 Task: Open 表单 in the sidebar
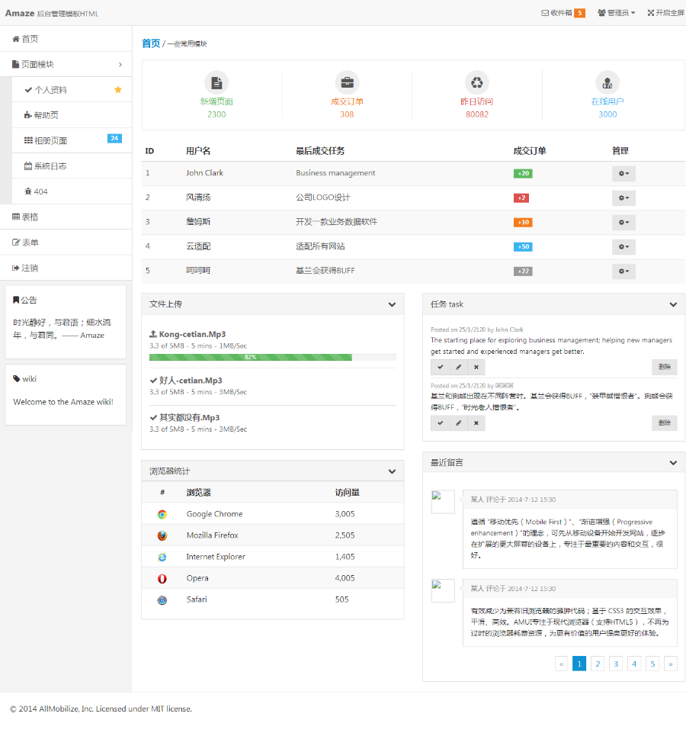click(x=66, y=243)
